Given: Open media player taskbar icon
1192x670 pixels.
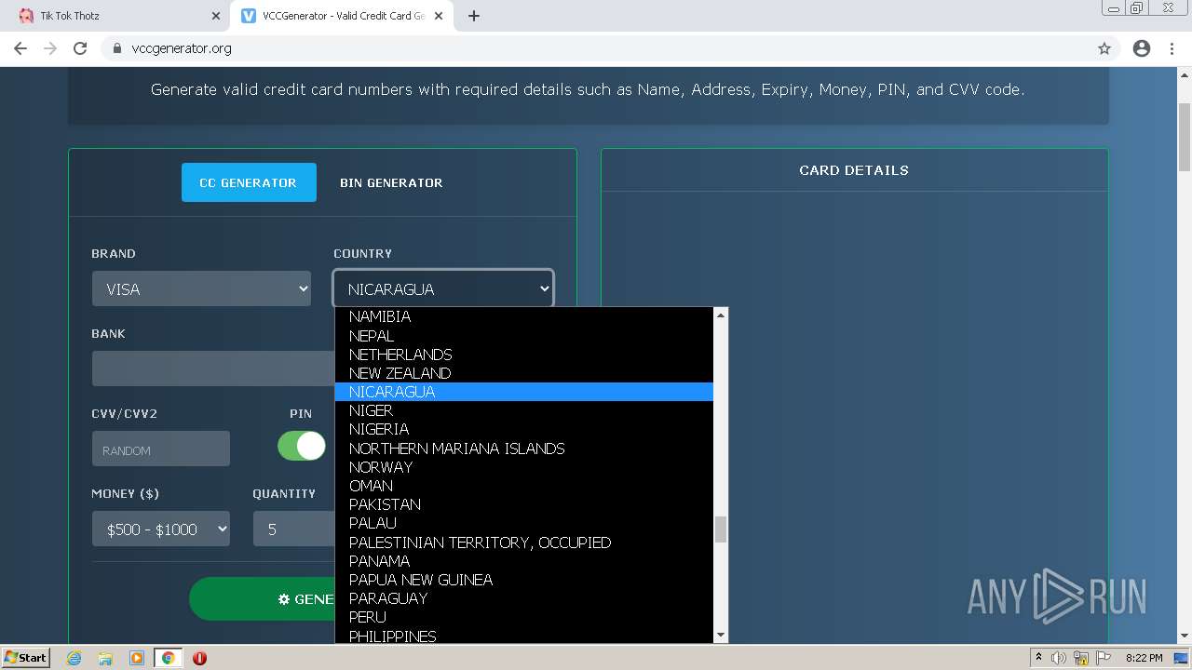Looking at the screenshot, I should click(137, 658).
